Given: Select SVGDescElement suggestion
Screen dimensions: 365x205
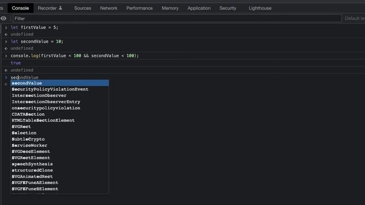Looking at the screenshot, I should point(59,151).
